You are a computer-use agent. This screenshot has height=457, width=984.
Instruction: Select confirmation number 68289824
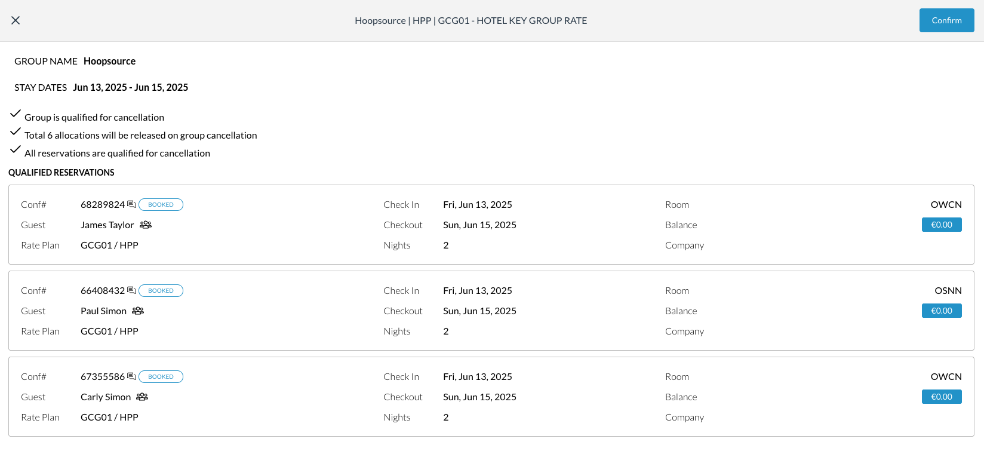103,204
